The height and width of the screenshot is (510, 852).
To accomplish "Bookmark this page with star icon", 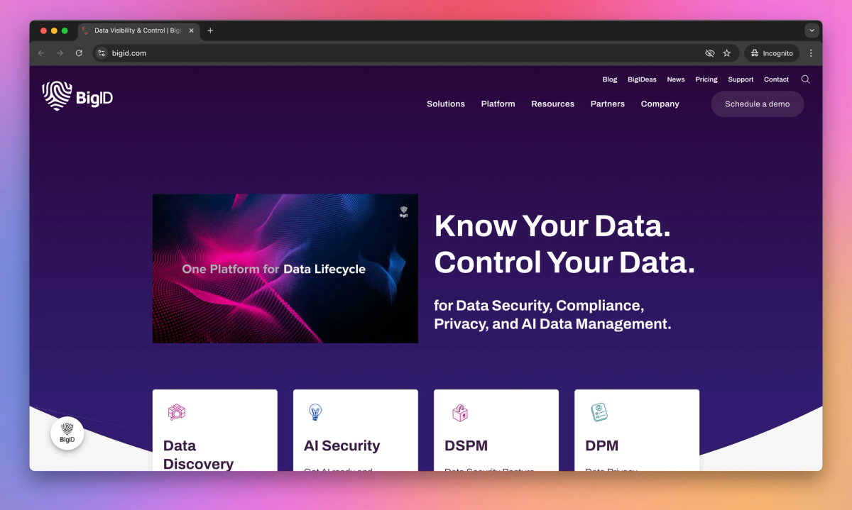I will 727,53.
